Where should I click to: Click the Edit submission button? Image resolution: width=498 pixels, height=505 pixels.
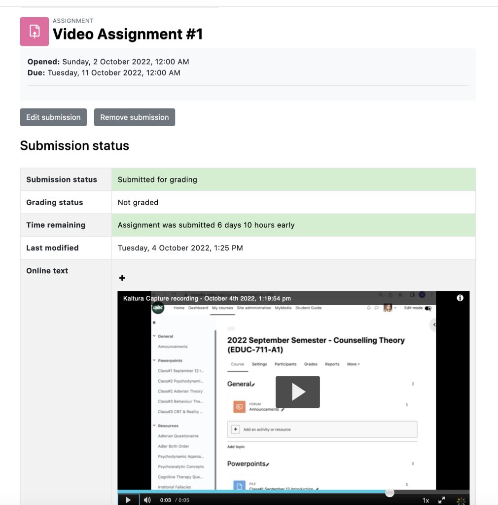pos(53,117)
